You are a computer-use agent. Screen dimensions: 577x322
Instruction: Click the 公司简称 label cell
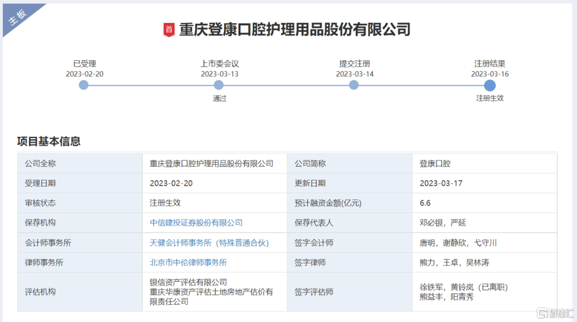pos(349,164)
